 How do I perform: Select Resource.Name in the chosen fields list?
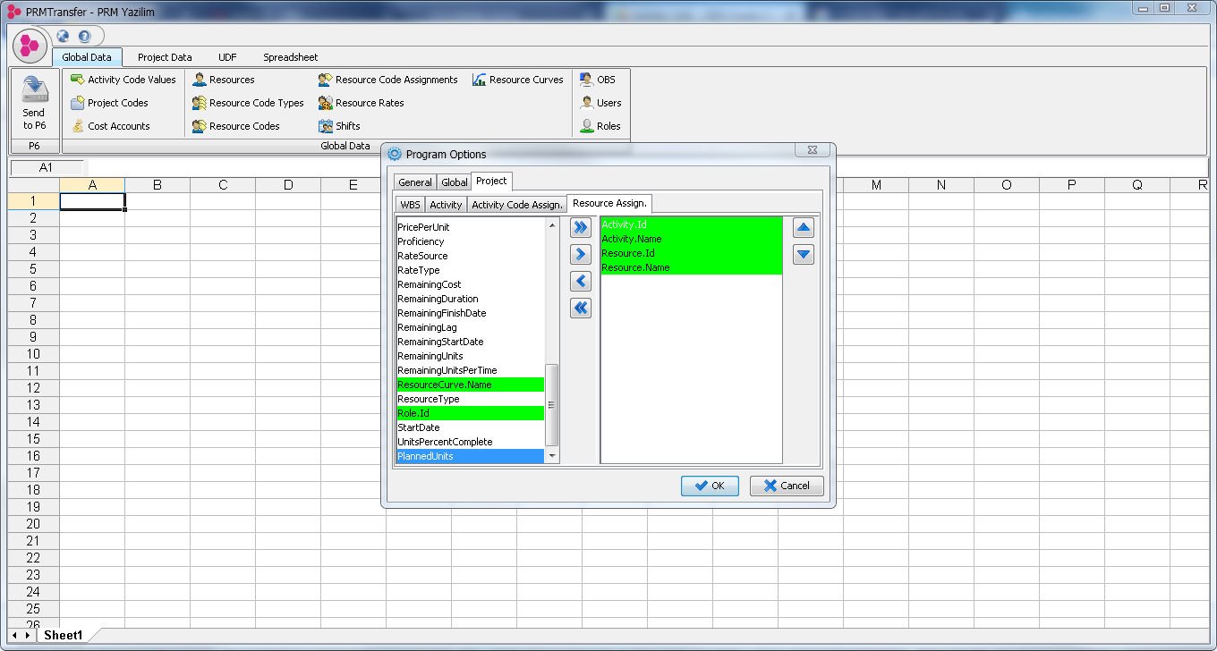[x=635, y=267]
